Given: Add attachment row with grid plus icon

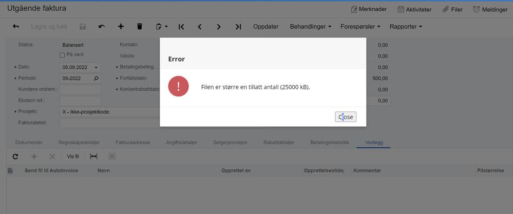Looking at the screenshot, I should pos(34,157).
